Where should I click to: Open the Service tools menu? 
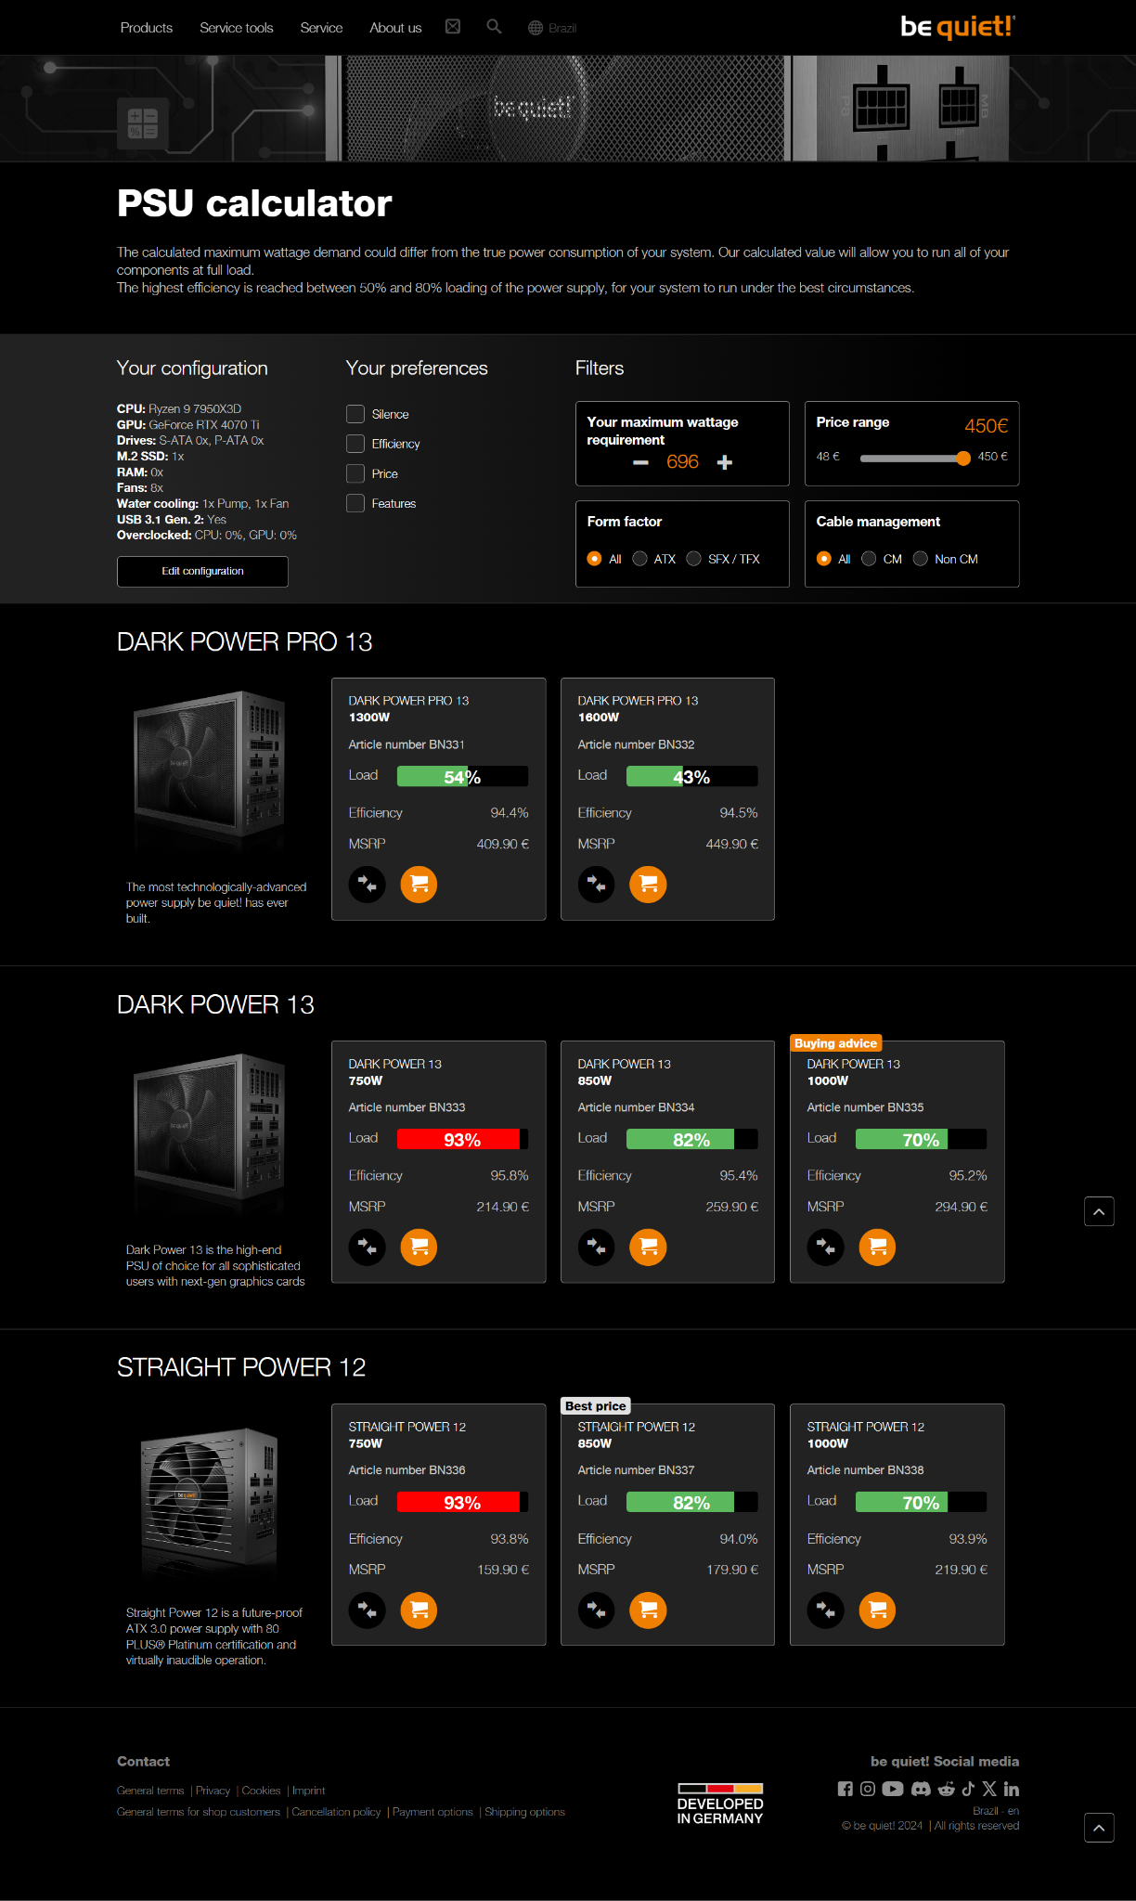click(x=237, y=28)
